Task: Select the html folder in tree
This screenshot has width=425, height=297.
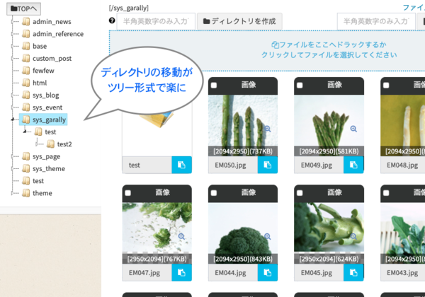Action: [x=40, y=83]
